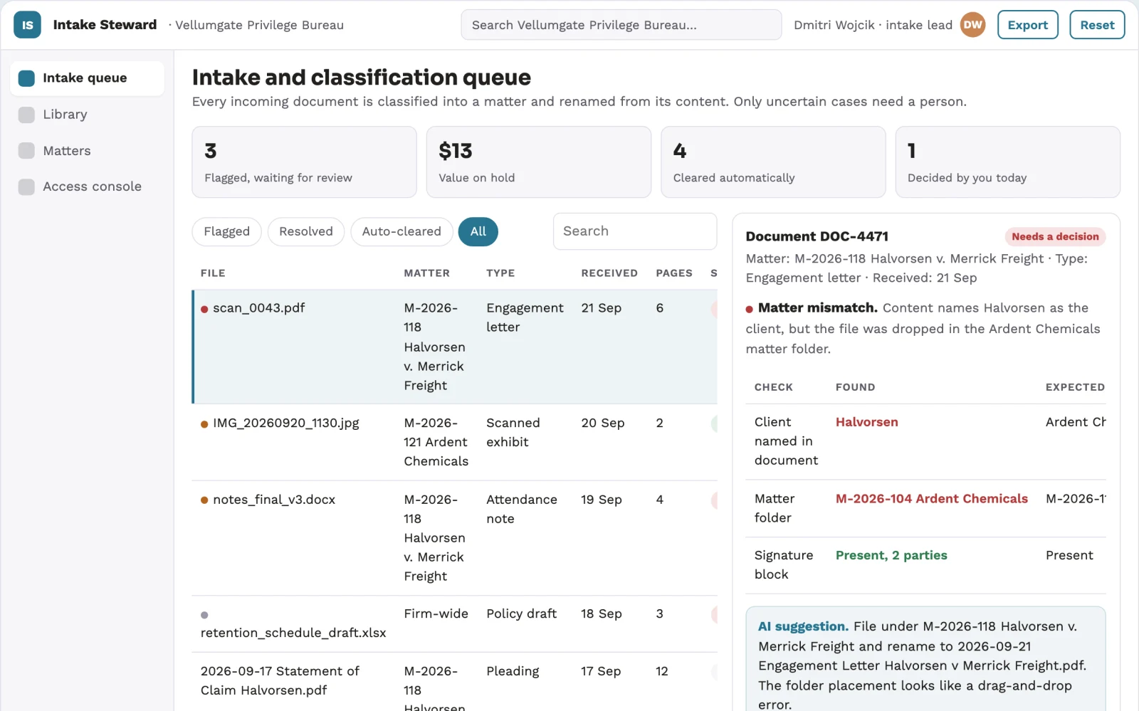The height and width of the screenshot is (711, 1139).
Task: Click the MATTER column header
Action: pos(426,273)
